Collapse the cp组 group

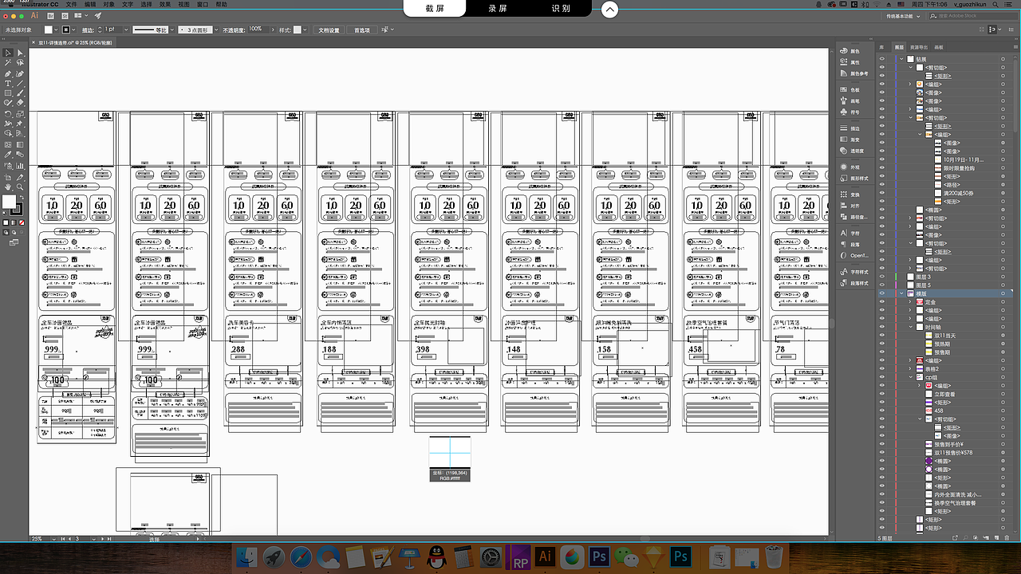pos(912,377)
